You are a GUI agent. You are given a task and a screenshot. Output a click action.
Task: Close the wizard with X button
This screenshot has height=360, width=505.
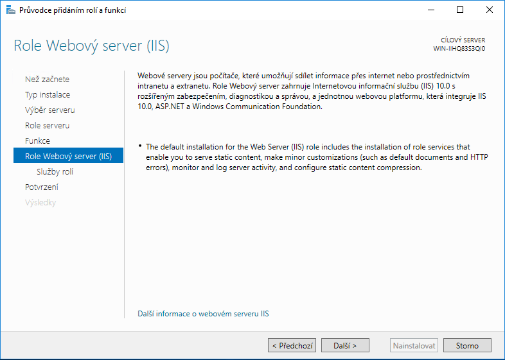(x=489, y=10)
